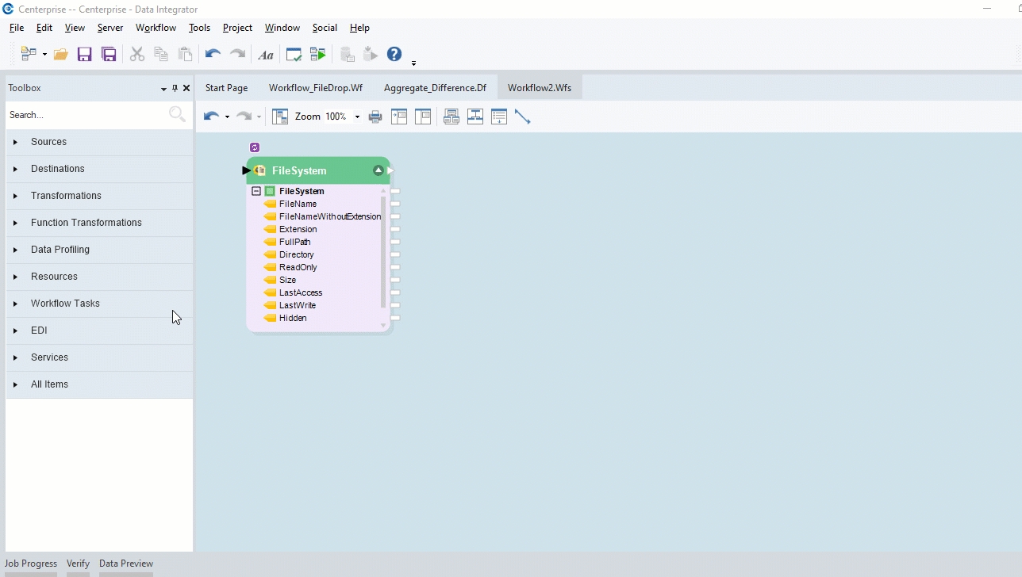The height and width of the screenshot is (577, 1022).
Task: Switch to Aggregate_Difference.Df tab
Action: (x=435, y=88)
